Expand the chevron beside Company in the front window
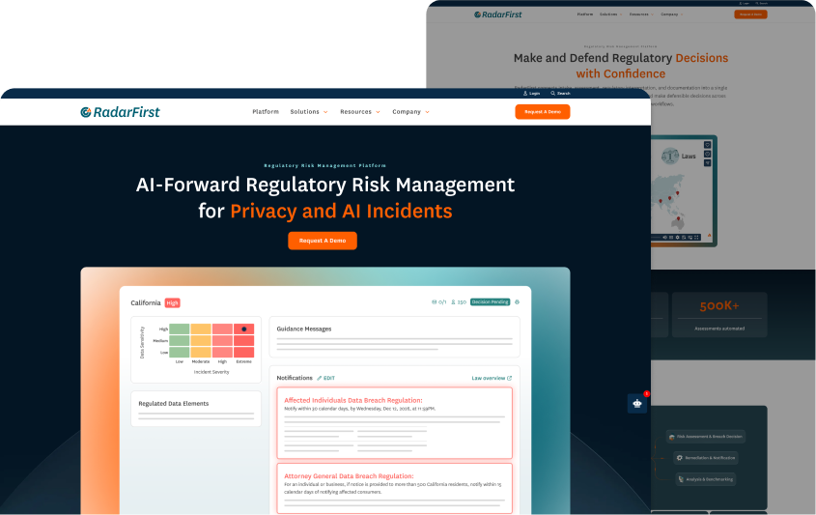Screen dimensions: 816x515 tap(427, 112)
